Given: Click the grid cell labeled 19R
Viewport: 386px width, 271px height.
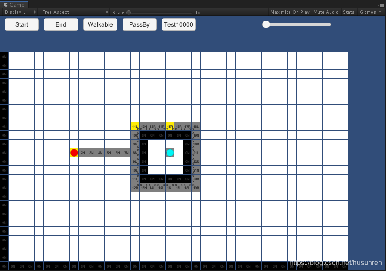Looking at the screenshot, I should tap(196, 188).
